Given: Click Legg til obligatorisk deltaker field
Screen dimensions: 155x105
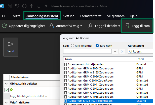Looking at the screenshot, I should coord(29,96).
